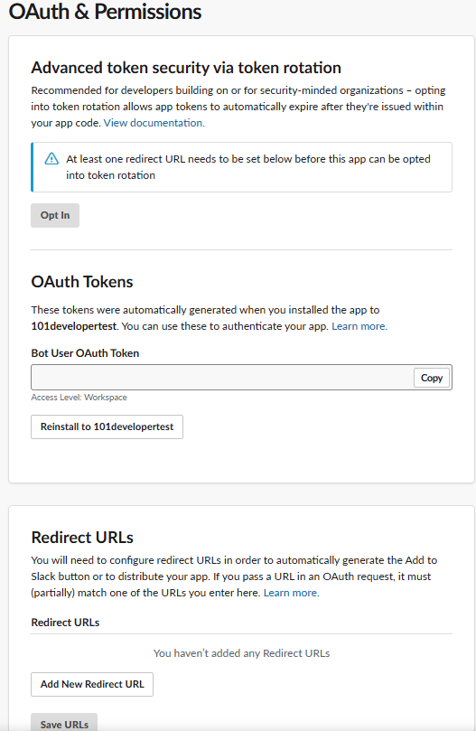Click the "You haven't added any Redirect URLs" message
This screenshot has width=476, height=731.
coord(241,653)
